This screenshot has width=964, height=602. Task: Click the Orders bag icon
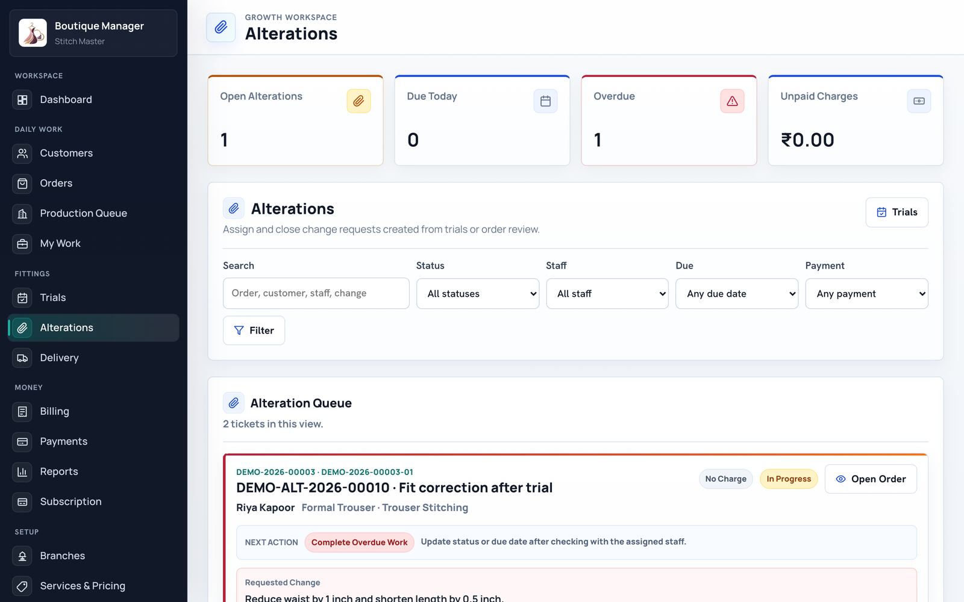22,184
